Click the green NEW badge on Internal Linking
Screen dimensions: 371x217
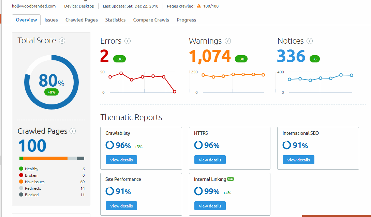tap(231, 179)
